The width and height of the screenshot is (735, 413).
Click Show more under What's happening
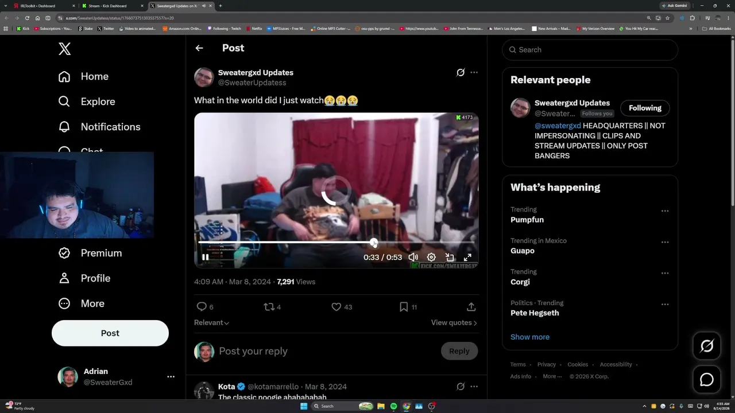click(x=530, y=337)
